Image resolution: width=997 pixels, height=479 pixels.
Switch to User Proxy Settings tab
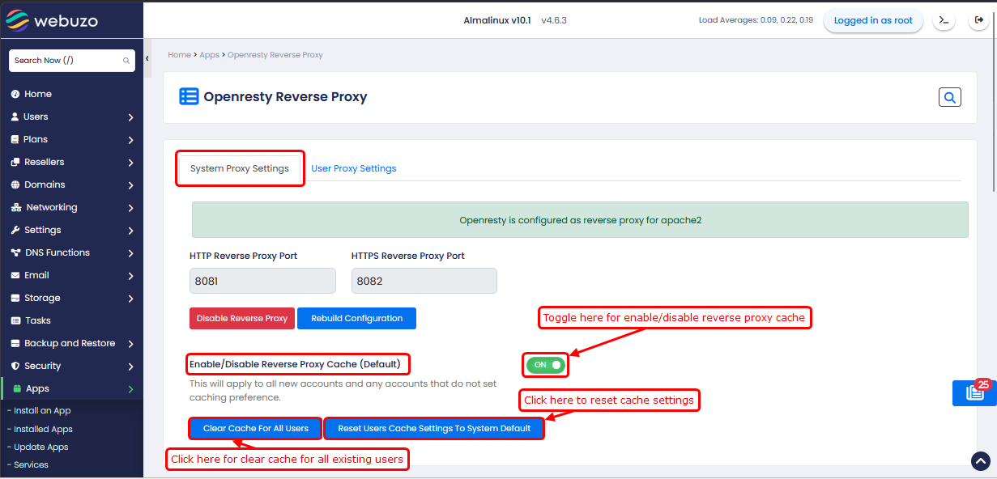point(354,168)
